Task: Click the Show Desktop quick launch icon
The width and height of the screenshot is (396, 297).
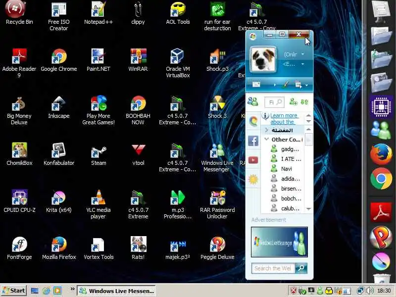Action: (x=34, y=291)
